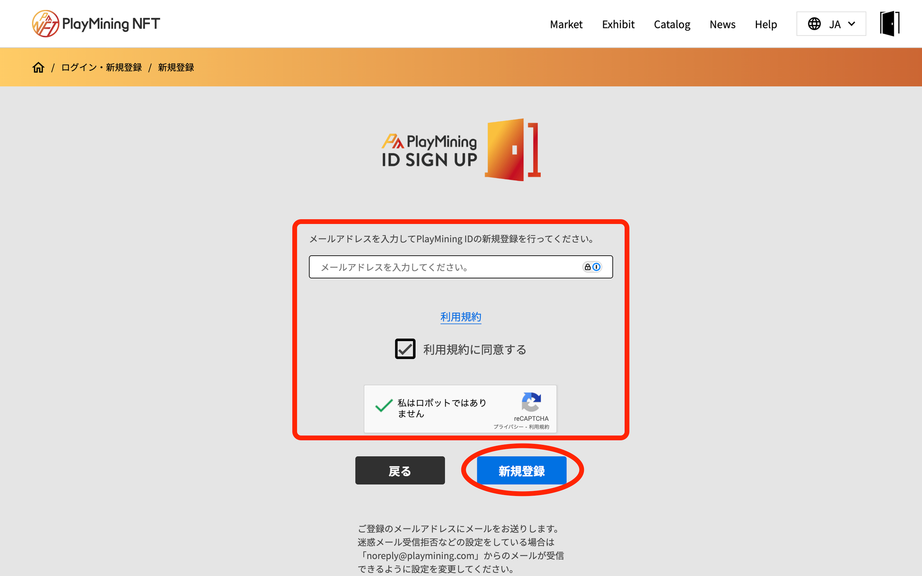922x576 pixels.
Task: Open the Exhibit menu item
Action: (618, 24)
